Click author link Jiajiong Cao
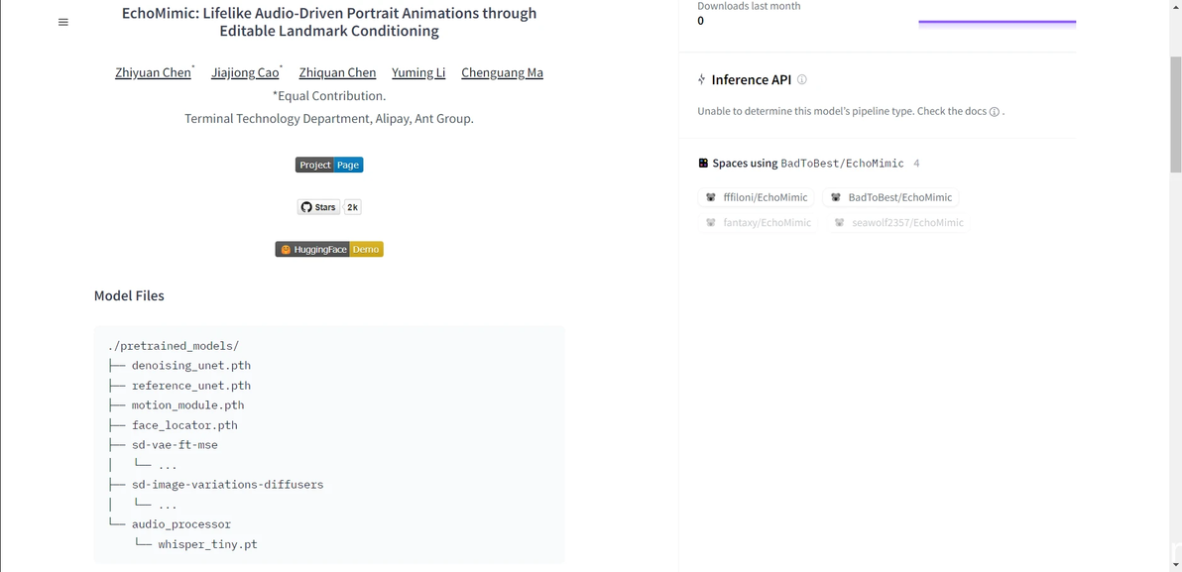This screenshot has width=1182, height=572. point(245,72)
